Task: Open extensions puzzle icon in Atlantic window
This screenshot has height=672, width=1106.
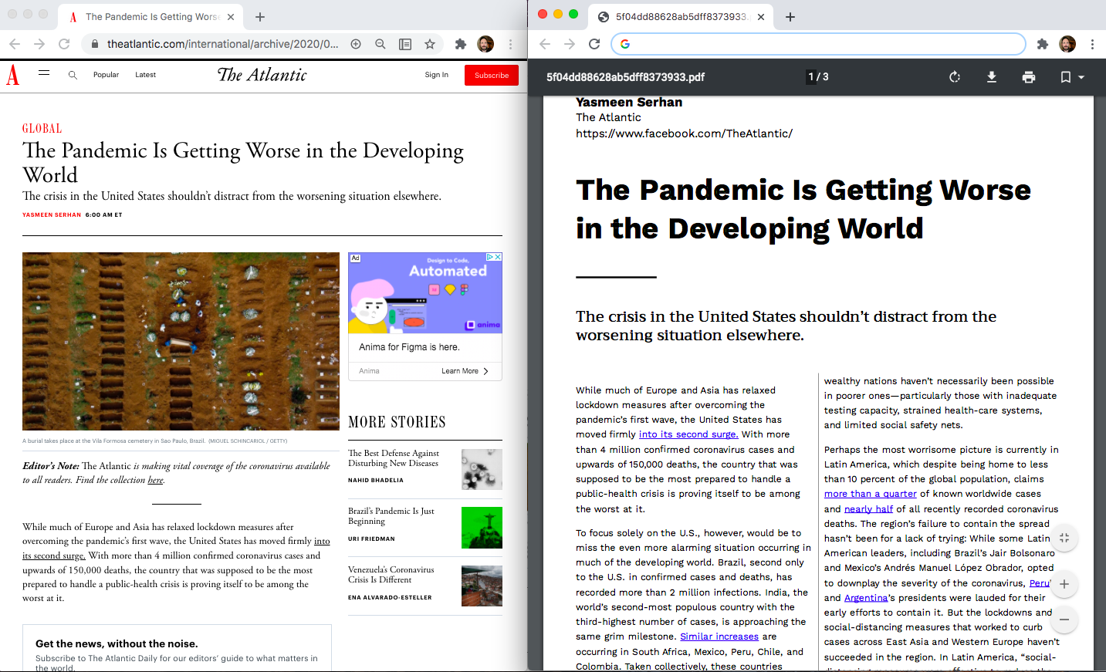Action: 461,44
